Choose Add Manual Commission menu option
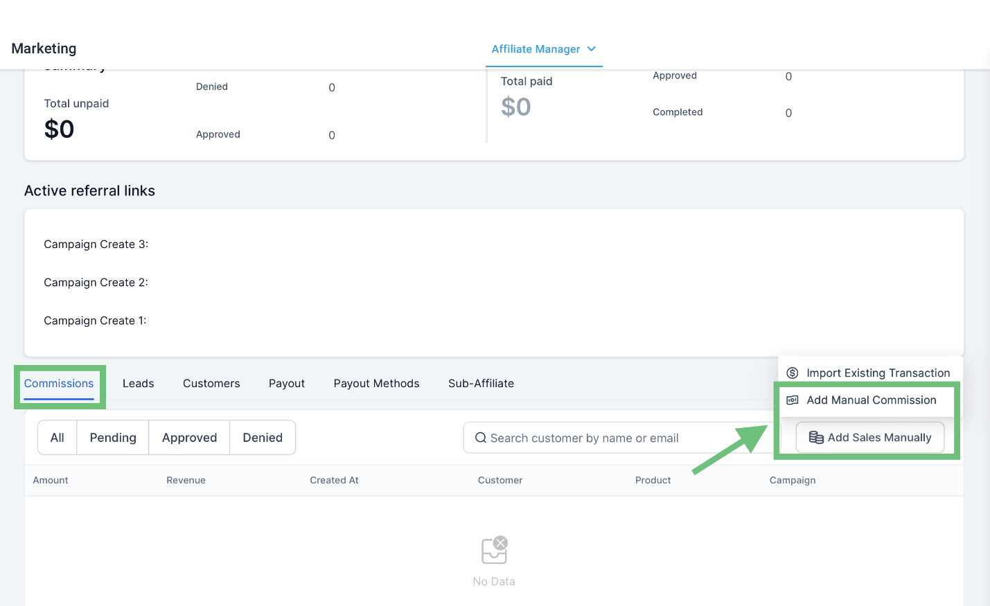The width and height of the screenshot is (990, 606). pos(870,400)
